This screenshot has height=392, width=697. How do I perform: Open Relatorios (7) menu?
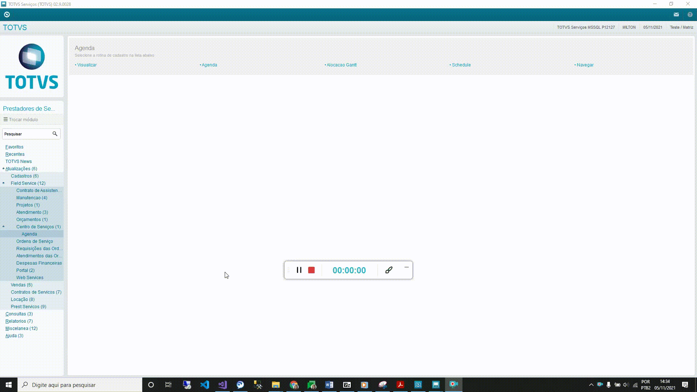point(19,321)
